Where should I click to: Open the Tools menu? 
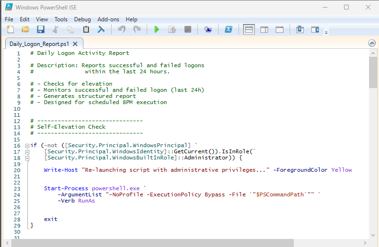[61, 19]
